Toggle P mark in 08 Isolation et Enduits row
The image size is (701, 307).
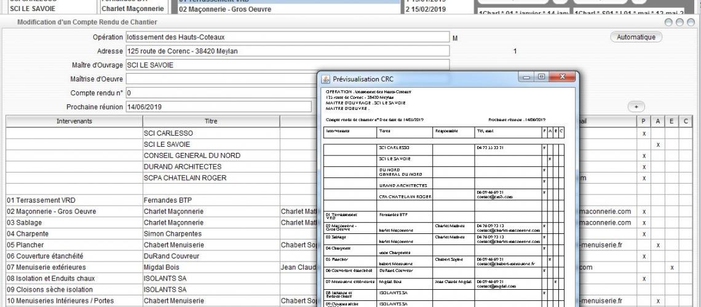click(644, 278)
